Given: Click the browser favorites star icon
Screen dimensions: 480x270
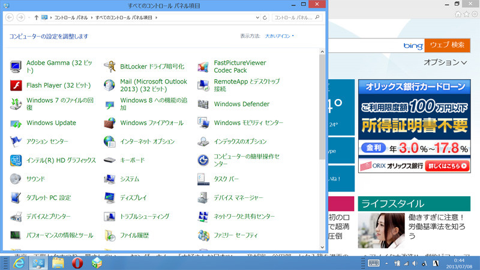Looking at the screenshot, I should click(x=466, y=14).
